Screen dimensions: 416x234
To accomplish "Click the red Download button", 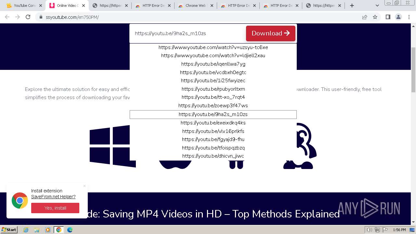I will (270, 33).
